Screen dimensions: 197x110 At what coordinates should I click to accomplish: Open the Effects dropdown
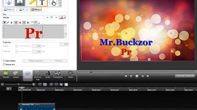click(36, 9)
